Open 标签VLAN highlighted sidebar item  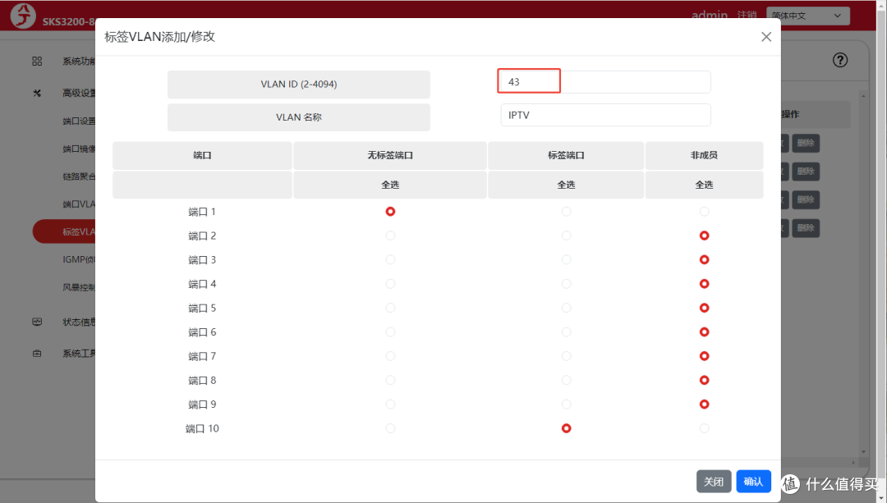(65, 231)
